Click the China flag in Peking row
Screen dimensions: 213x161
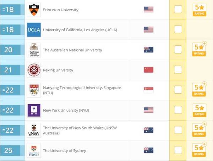click(149, 70)
